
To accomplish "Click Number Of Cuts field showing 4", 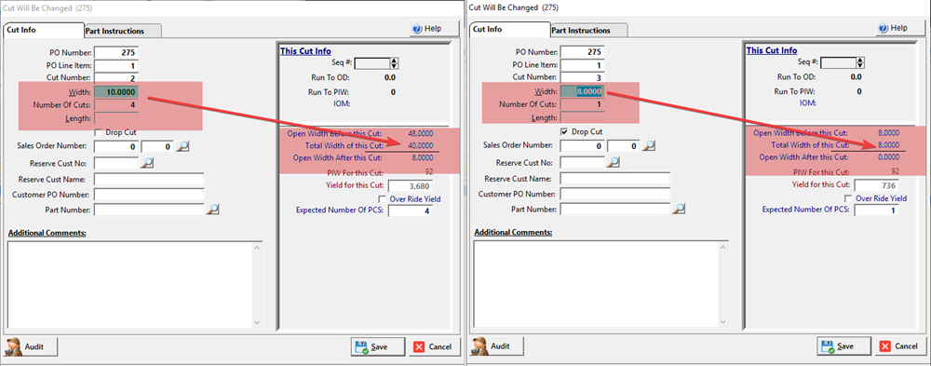I will click(x=116, y=105).
